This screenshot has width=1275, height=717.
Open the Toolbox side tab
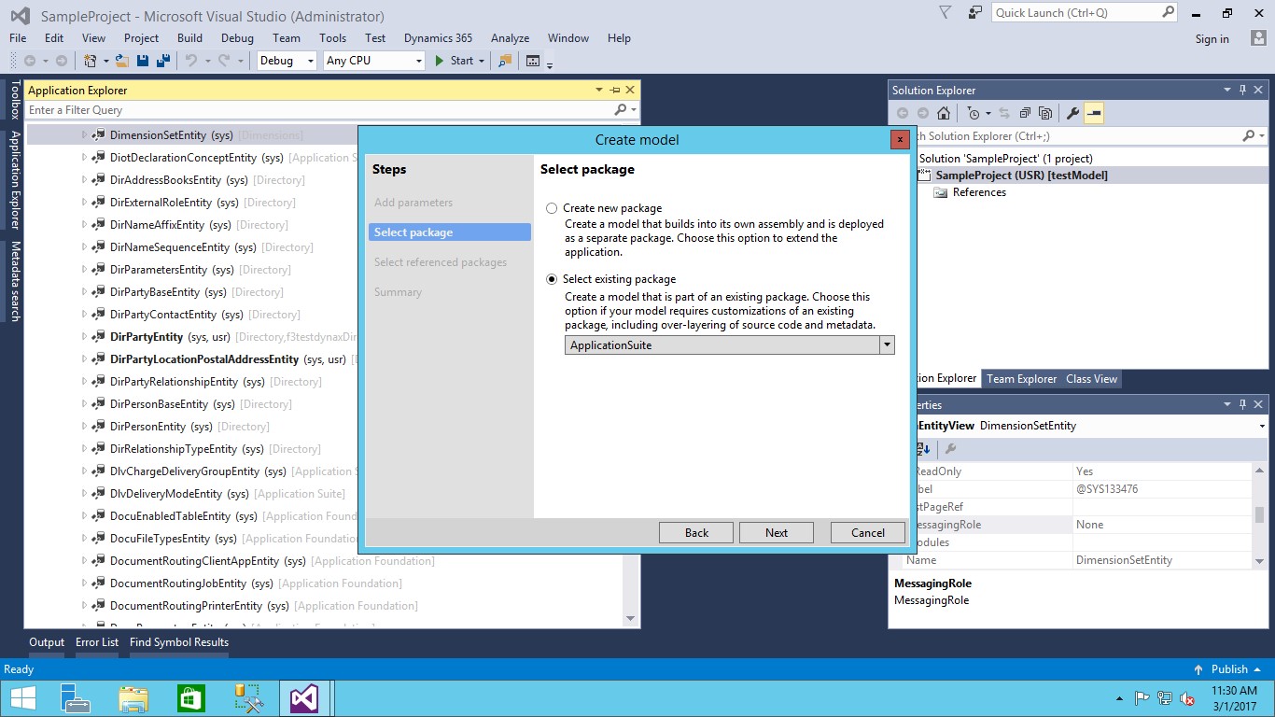(x=15, y=100)
